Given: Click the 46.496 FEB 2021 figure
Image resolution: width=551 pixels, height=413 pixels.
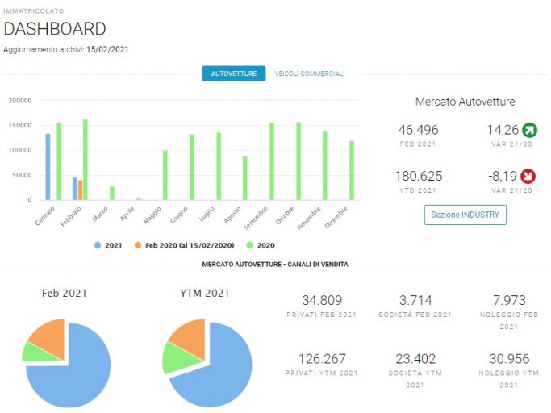Looking at the screenshot, I should tap(418, 130).
